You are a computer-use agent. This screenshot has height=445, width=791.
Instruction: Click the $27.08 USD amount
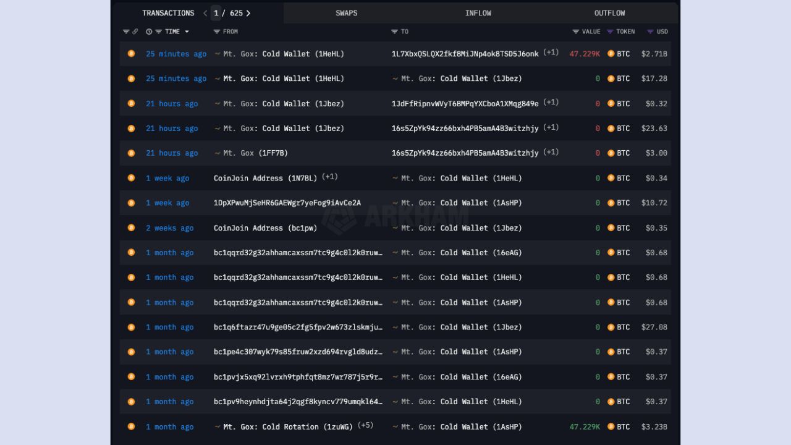pos(654,327)
